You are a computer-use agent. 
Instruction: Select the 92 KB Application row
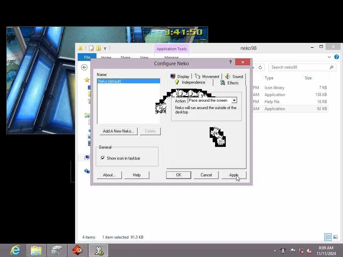(x=290, y=109)
